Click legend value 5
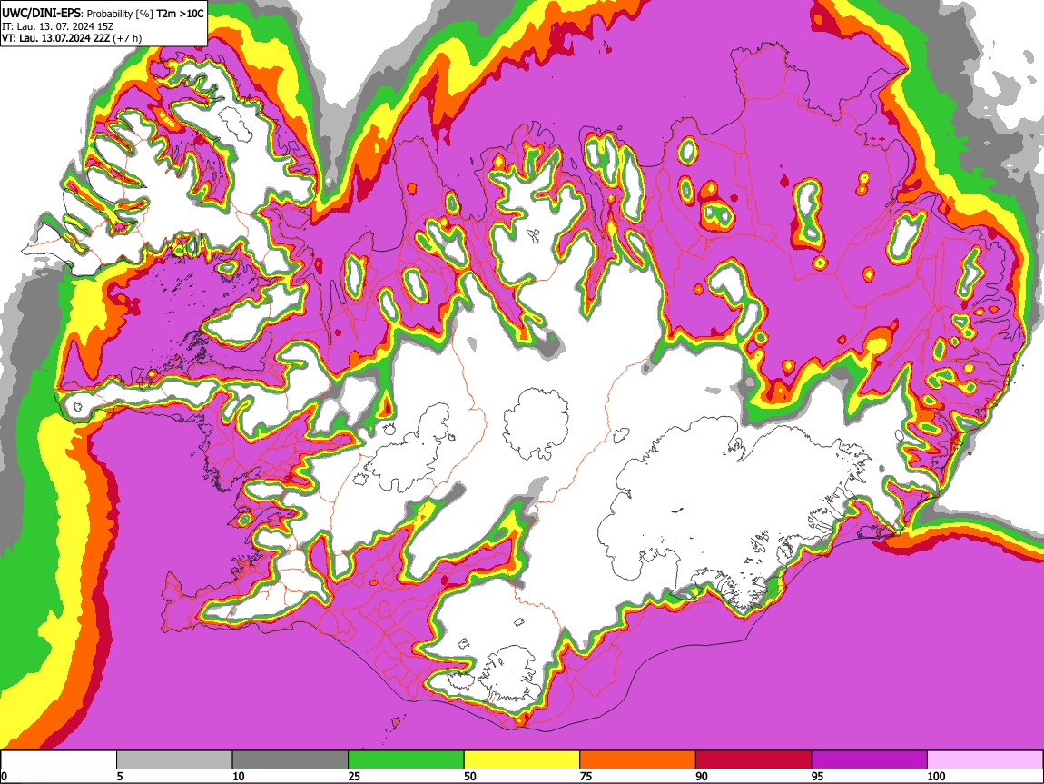Image resolution: width=1044 pixels, height=784 pixels. click(121, 776)
